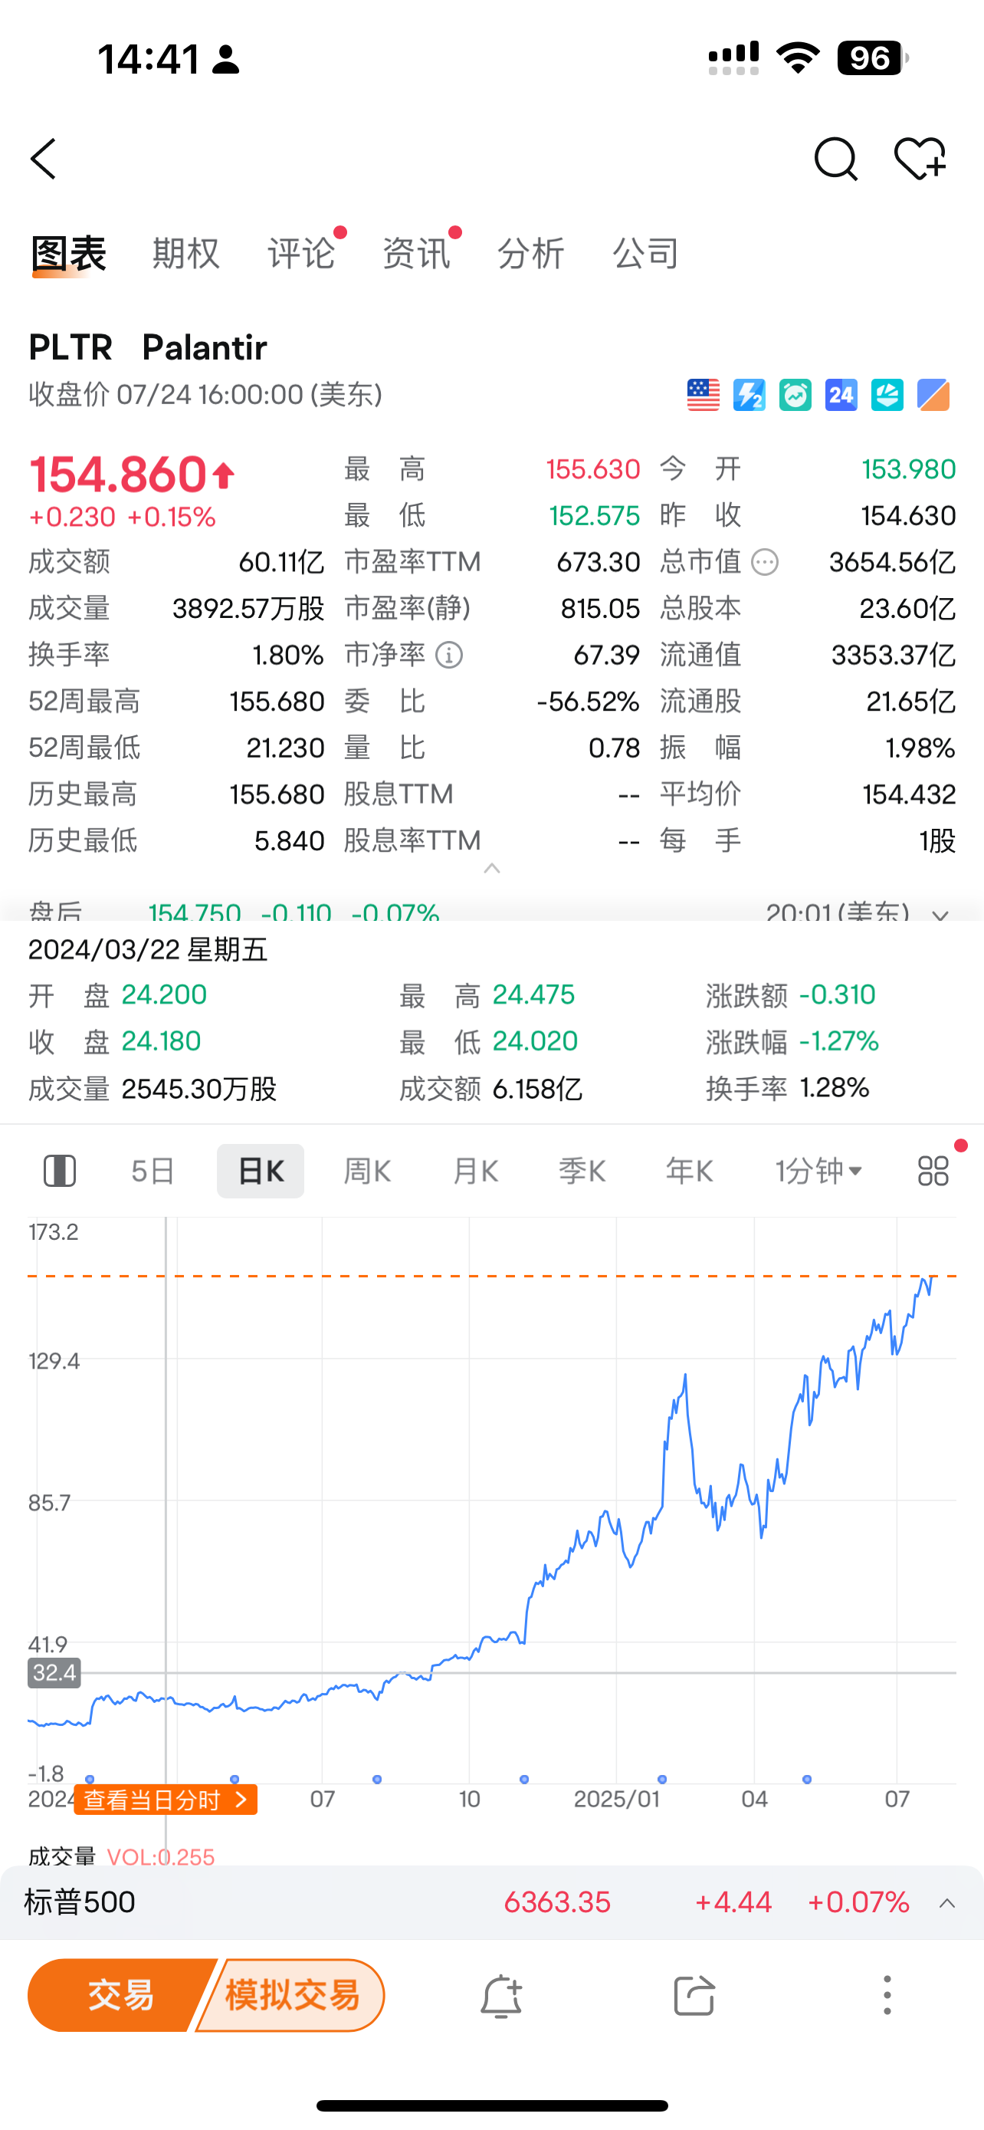Tap the 成交量 VOL:0.255 indicator label
Screen dimensions: 984x2130
pos(121,1857)
